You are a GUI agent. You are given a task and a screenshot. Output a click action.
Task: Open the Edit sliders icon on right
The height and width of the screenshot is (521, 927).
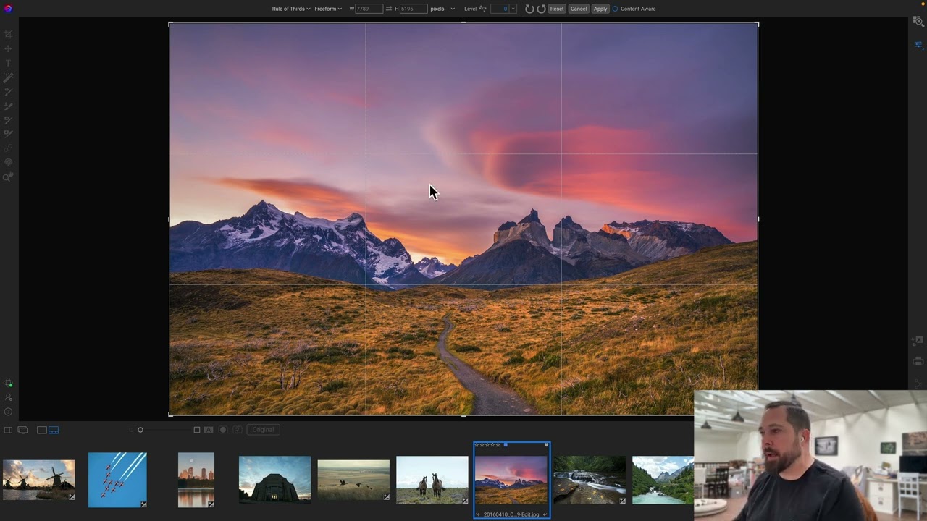[x=918, y=44]
